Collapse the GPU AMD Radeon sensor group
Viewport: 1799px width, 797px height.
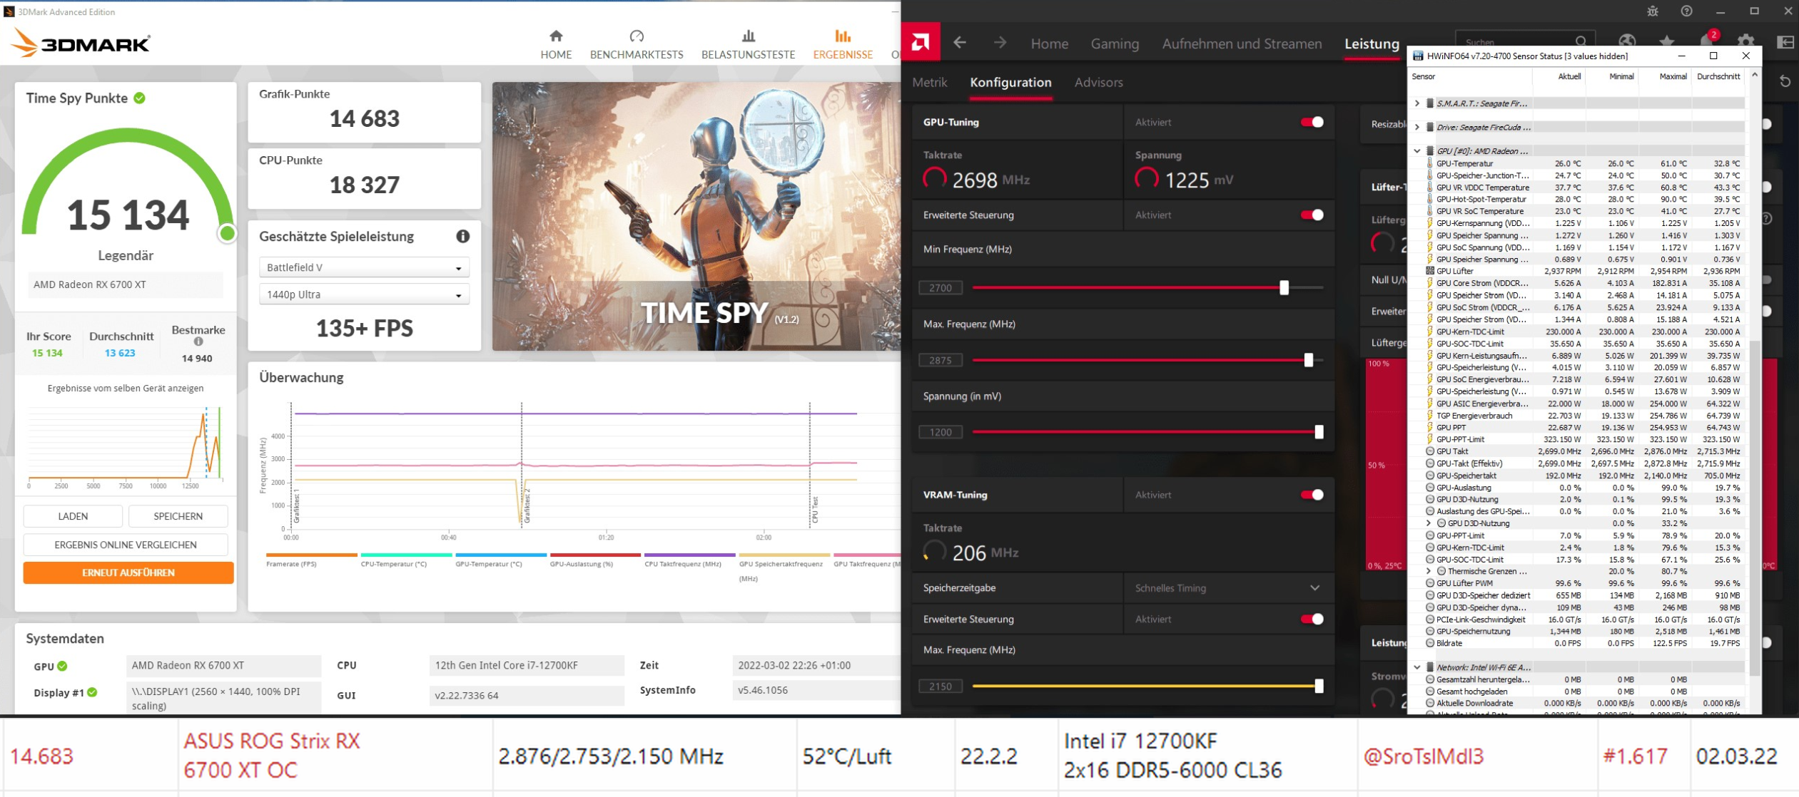pyautogui.click(x=1417, y=151)
